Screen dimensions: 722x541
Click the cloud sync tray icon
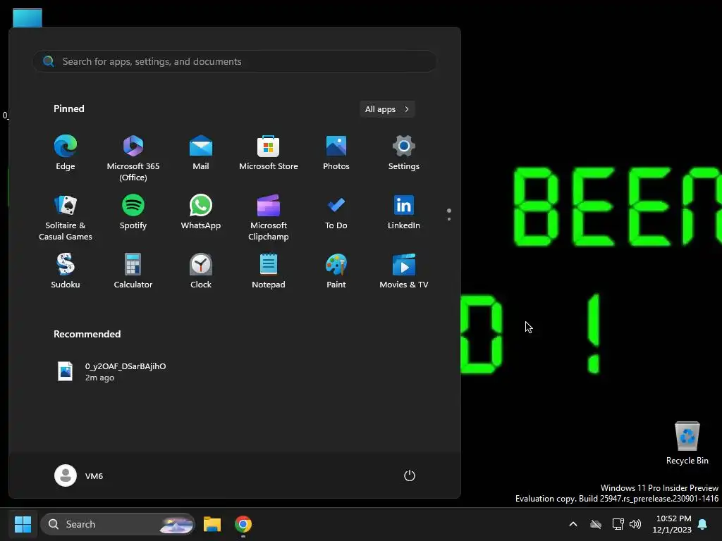coord(596,524)
